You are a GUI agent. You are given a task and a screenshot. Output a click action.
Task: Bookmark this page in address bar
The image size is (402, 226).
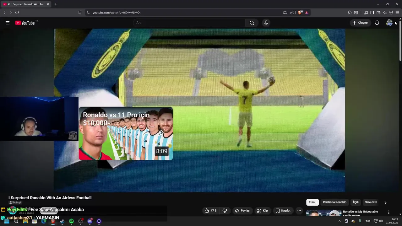coord(80,13)
